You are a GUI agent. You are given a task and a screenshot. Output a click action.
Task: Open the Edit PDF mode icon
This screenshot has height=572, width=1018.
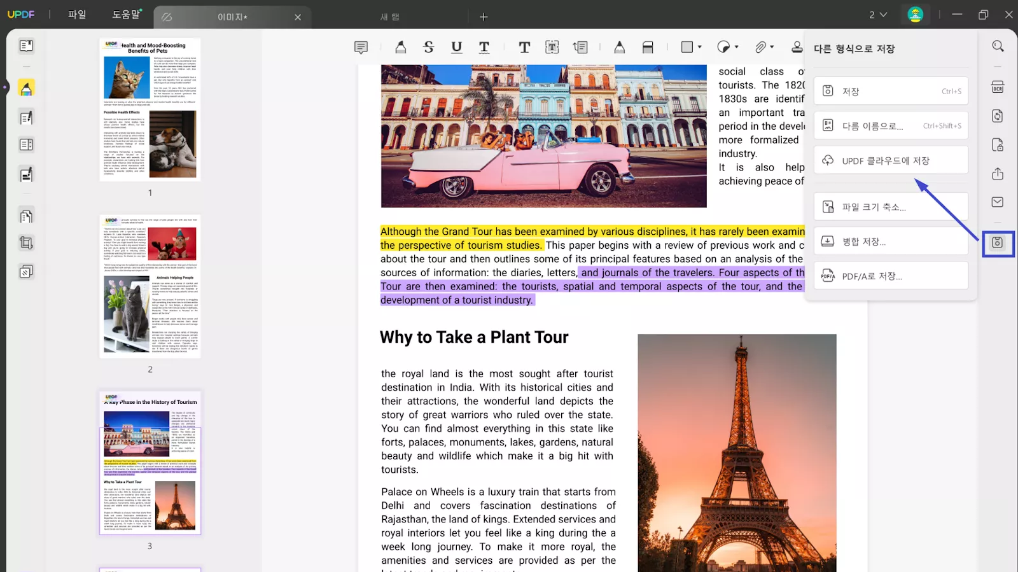pyautogui.click(x=26, y=118)
